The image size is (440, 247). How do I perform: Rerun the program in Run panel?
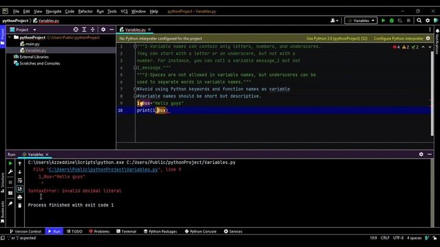[10, 163]
